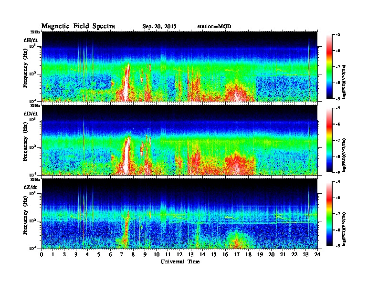
Task: Select the date text "Sep. 20, 2015"
Action: 159,27
